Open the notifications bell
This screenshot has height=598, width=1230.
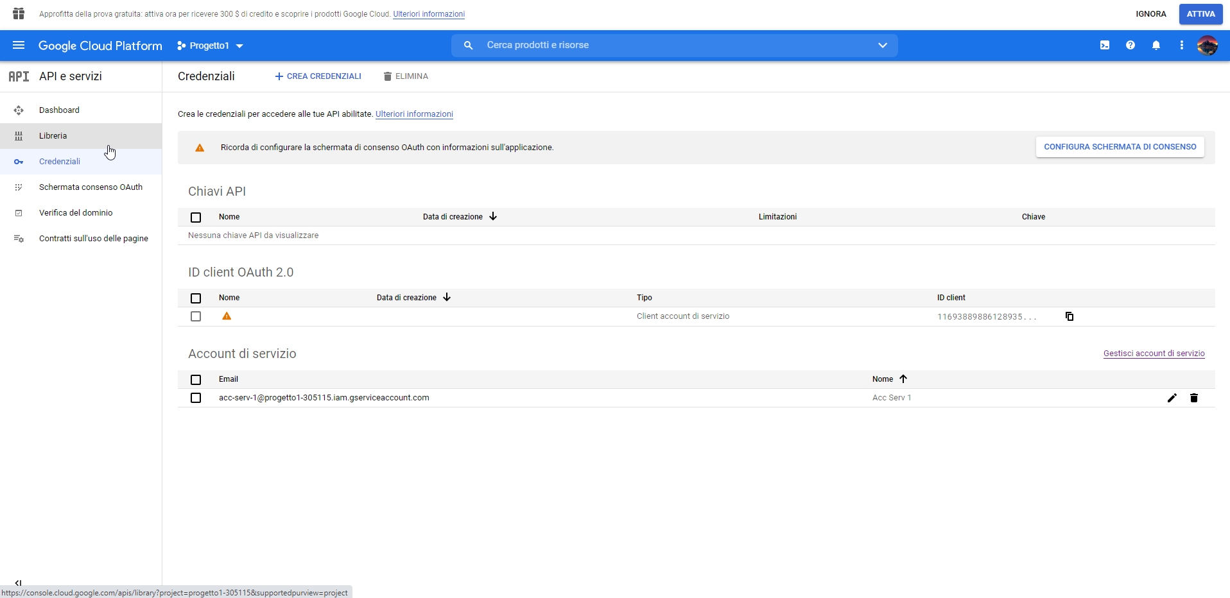[x=1156, y=46]
